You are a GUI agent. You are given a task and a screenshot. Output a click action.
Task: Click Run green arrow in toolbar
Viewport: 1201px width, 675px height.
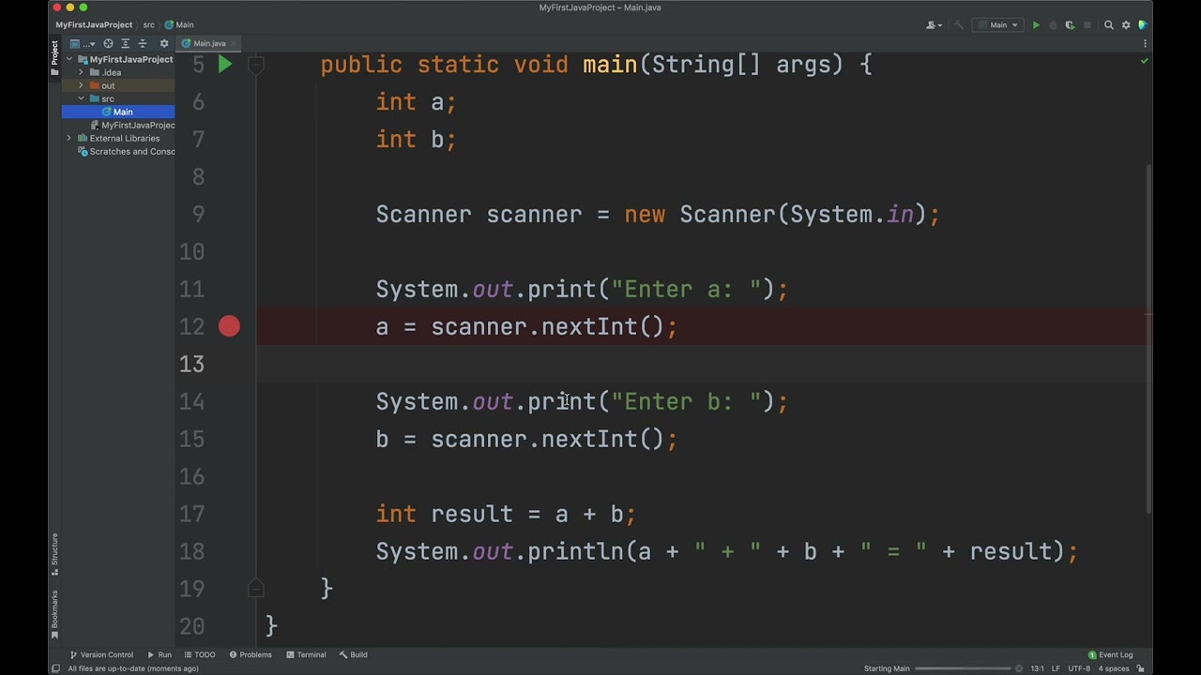pos(1036,25)
